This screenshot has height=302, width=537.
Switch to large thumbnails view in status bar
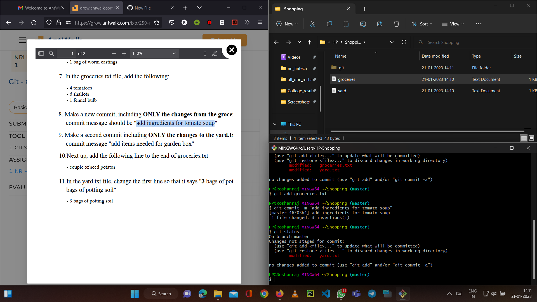[x=531, y=138]
